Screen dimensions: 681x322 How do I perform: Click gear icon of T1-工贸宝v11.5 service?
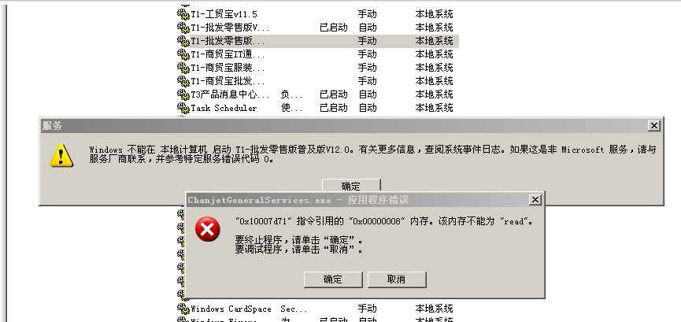183,14
